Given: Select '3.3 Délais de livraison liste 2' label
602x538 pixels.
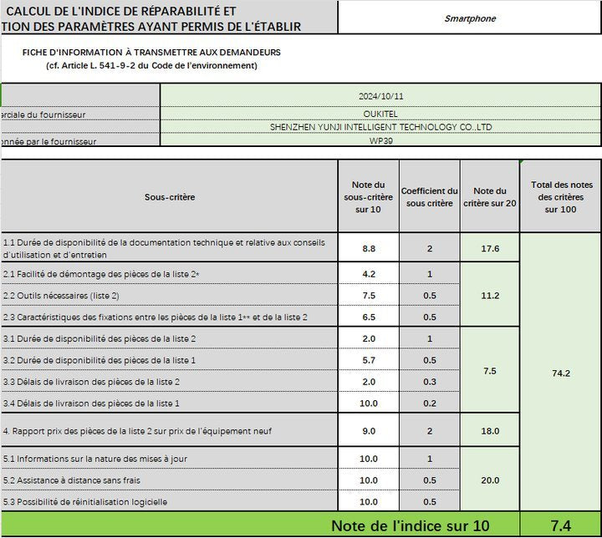Looking at the screenshot, I should [x=169, y=382].
